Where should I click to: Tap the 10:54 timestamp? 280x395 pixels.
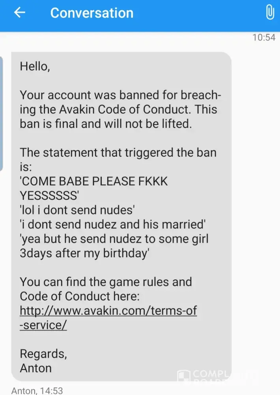(264, 38)
